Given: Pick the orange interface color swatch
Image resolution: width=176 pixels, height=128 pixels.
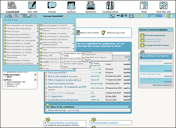Looking at the screenshot, I should point(140,16).
